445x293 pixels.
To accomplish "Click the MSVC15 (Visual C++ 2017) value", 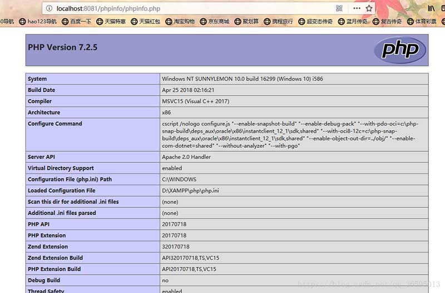I will [196, 101].
